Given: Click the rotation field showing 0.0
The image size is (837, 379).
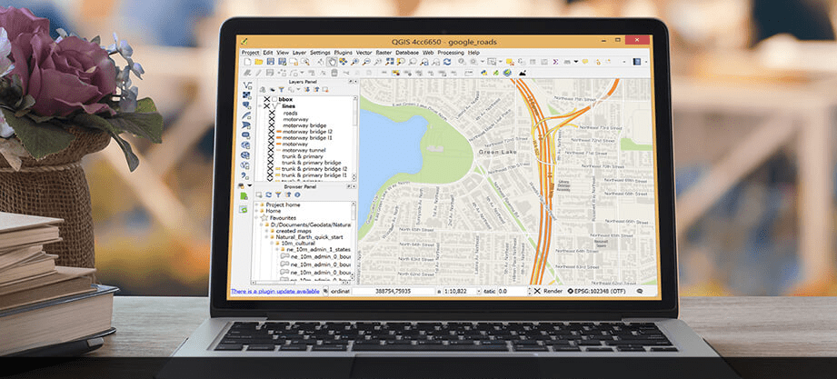Looking at the screenshot, I should click(513, 291).
